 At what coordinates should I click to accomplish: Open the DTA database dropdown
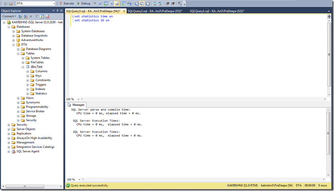53,4
